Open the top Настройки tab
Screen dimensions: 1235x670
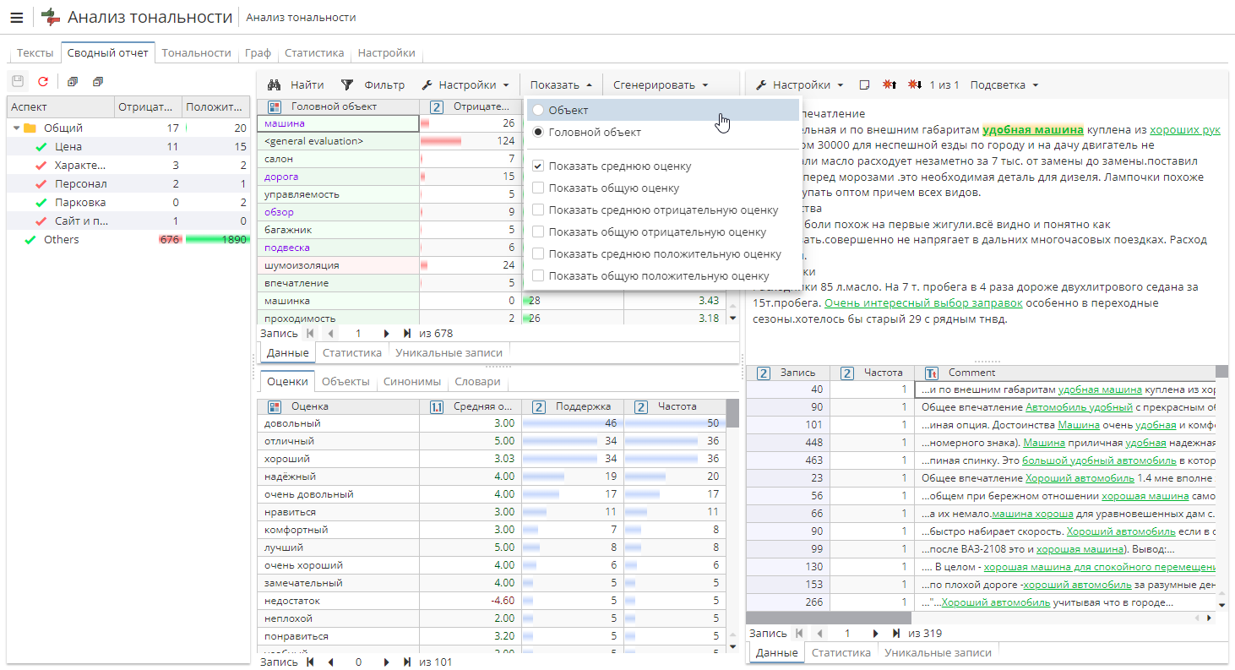coord(386,52)
